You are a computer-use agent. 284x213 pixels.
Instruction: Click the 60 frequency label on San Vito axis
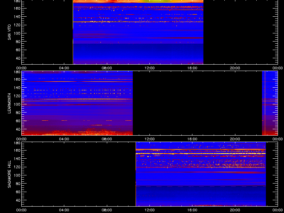18,50
